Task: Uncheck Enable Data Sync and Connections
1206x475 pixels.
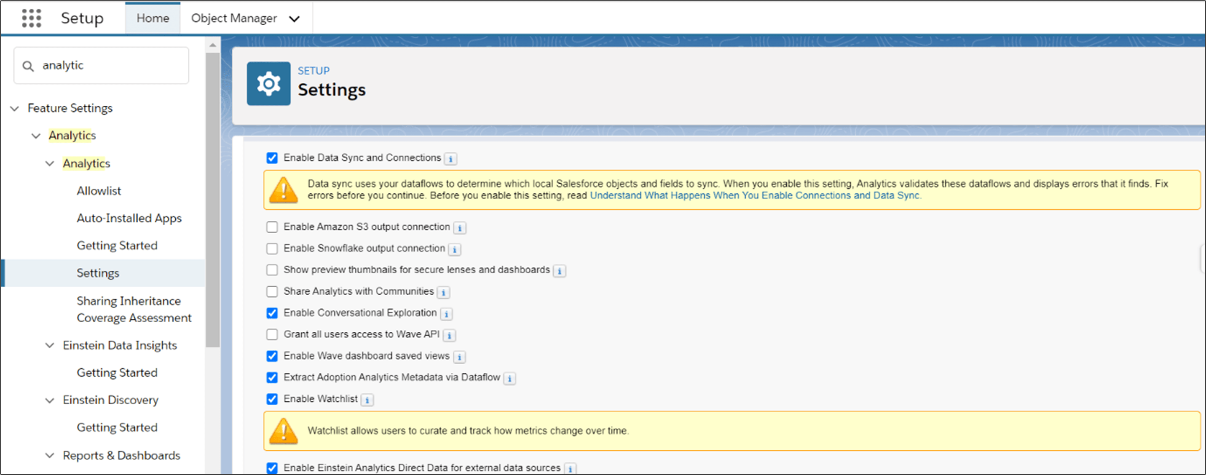Action: click(272, 158)
